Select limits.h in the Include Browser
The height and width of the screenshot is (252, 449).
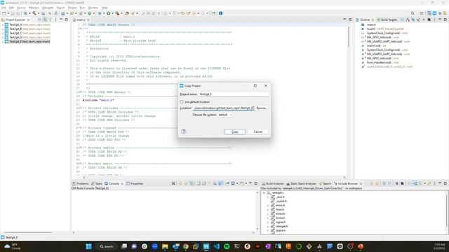pyautogui.click(x=280, y=218)
